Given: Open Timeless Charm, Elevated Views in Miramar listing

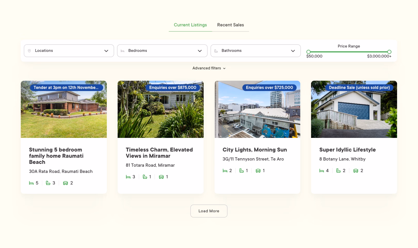Looking at the screenshot, I should click(x=159, y=153).
